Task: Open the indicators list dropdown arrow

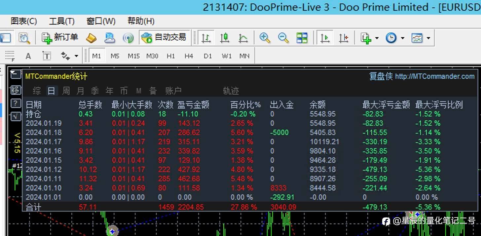Action: click(x=377, y=38)
